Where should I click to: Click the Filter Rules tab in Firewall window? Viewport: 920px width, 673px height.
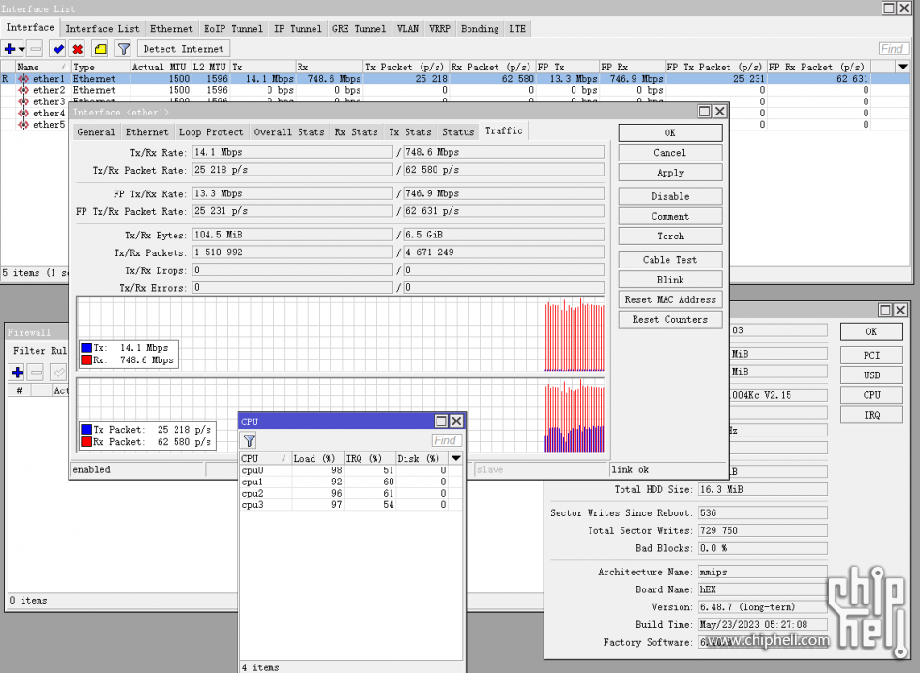39,351
